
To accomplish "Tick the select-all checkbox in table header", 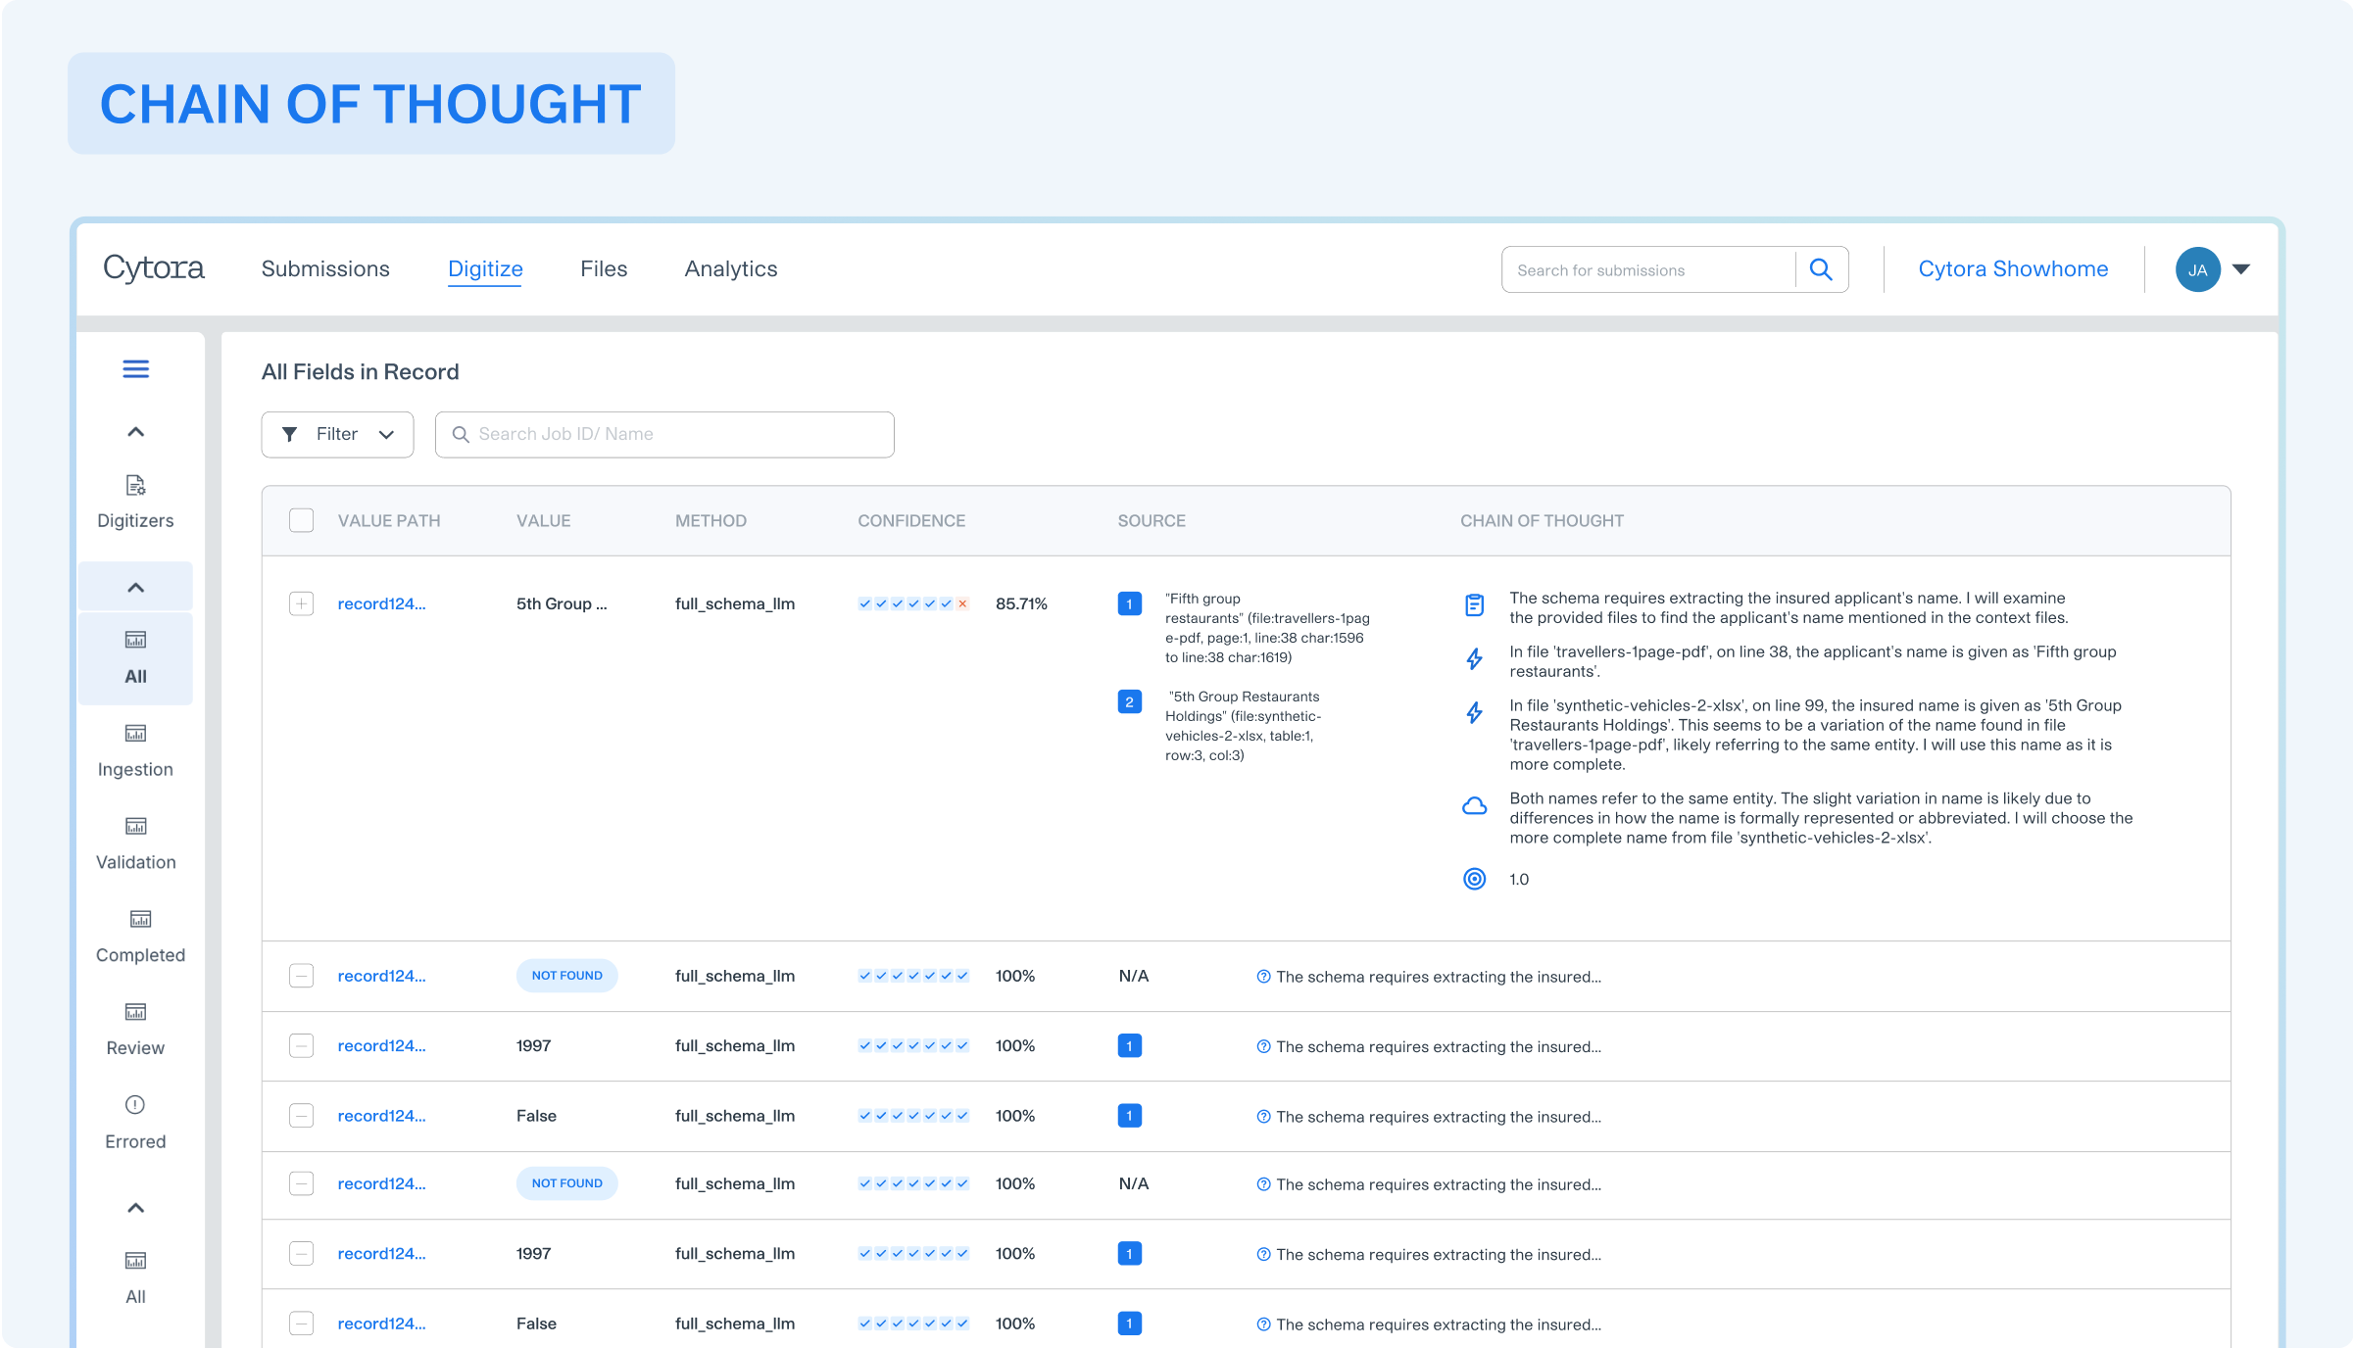I will [x=302, y=520].
